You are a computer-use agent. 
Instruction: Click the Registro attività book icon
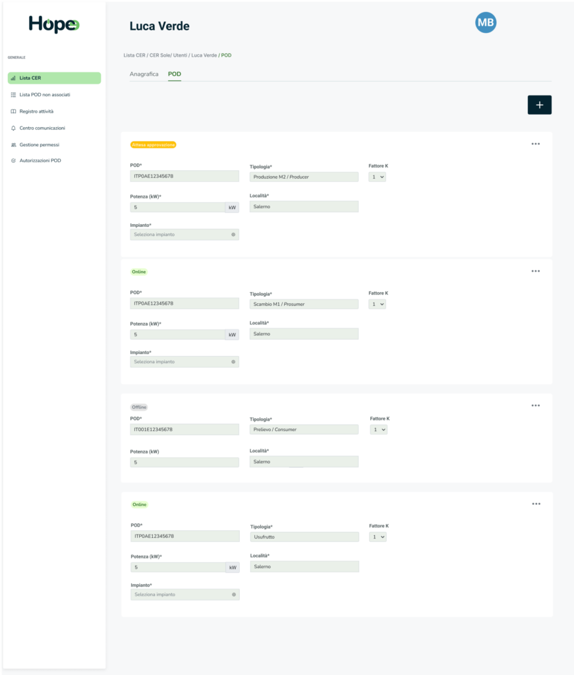tap(14, 111)
